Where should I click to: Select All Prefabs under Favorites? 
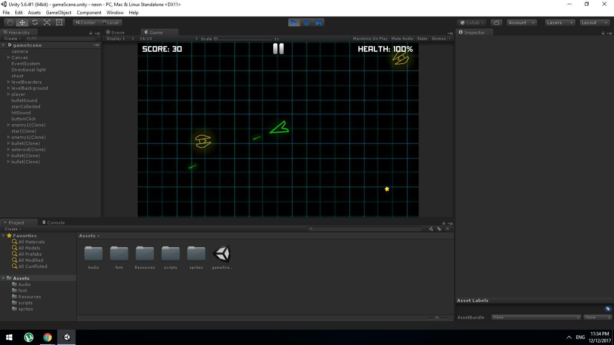click(x=29, y=254)
